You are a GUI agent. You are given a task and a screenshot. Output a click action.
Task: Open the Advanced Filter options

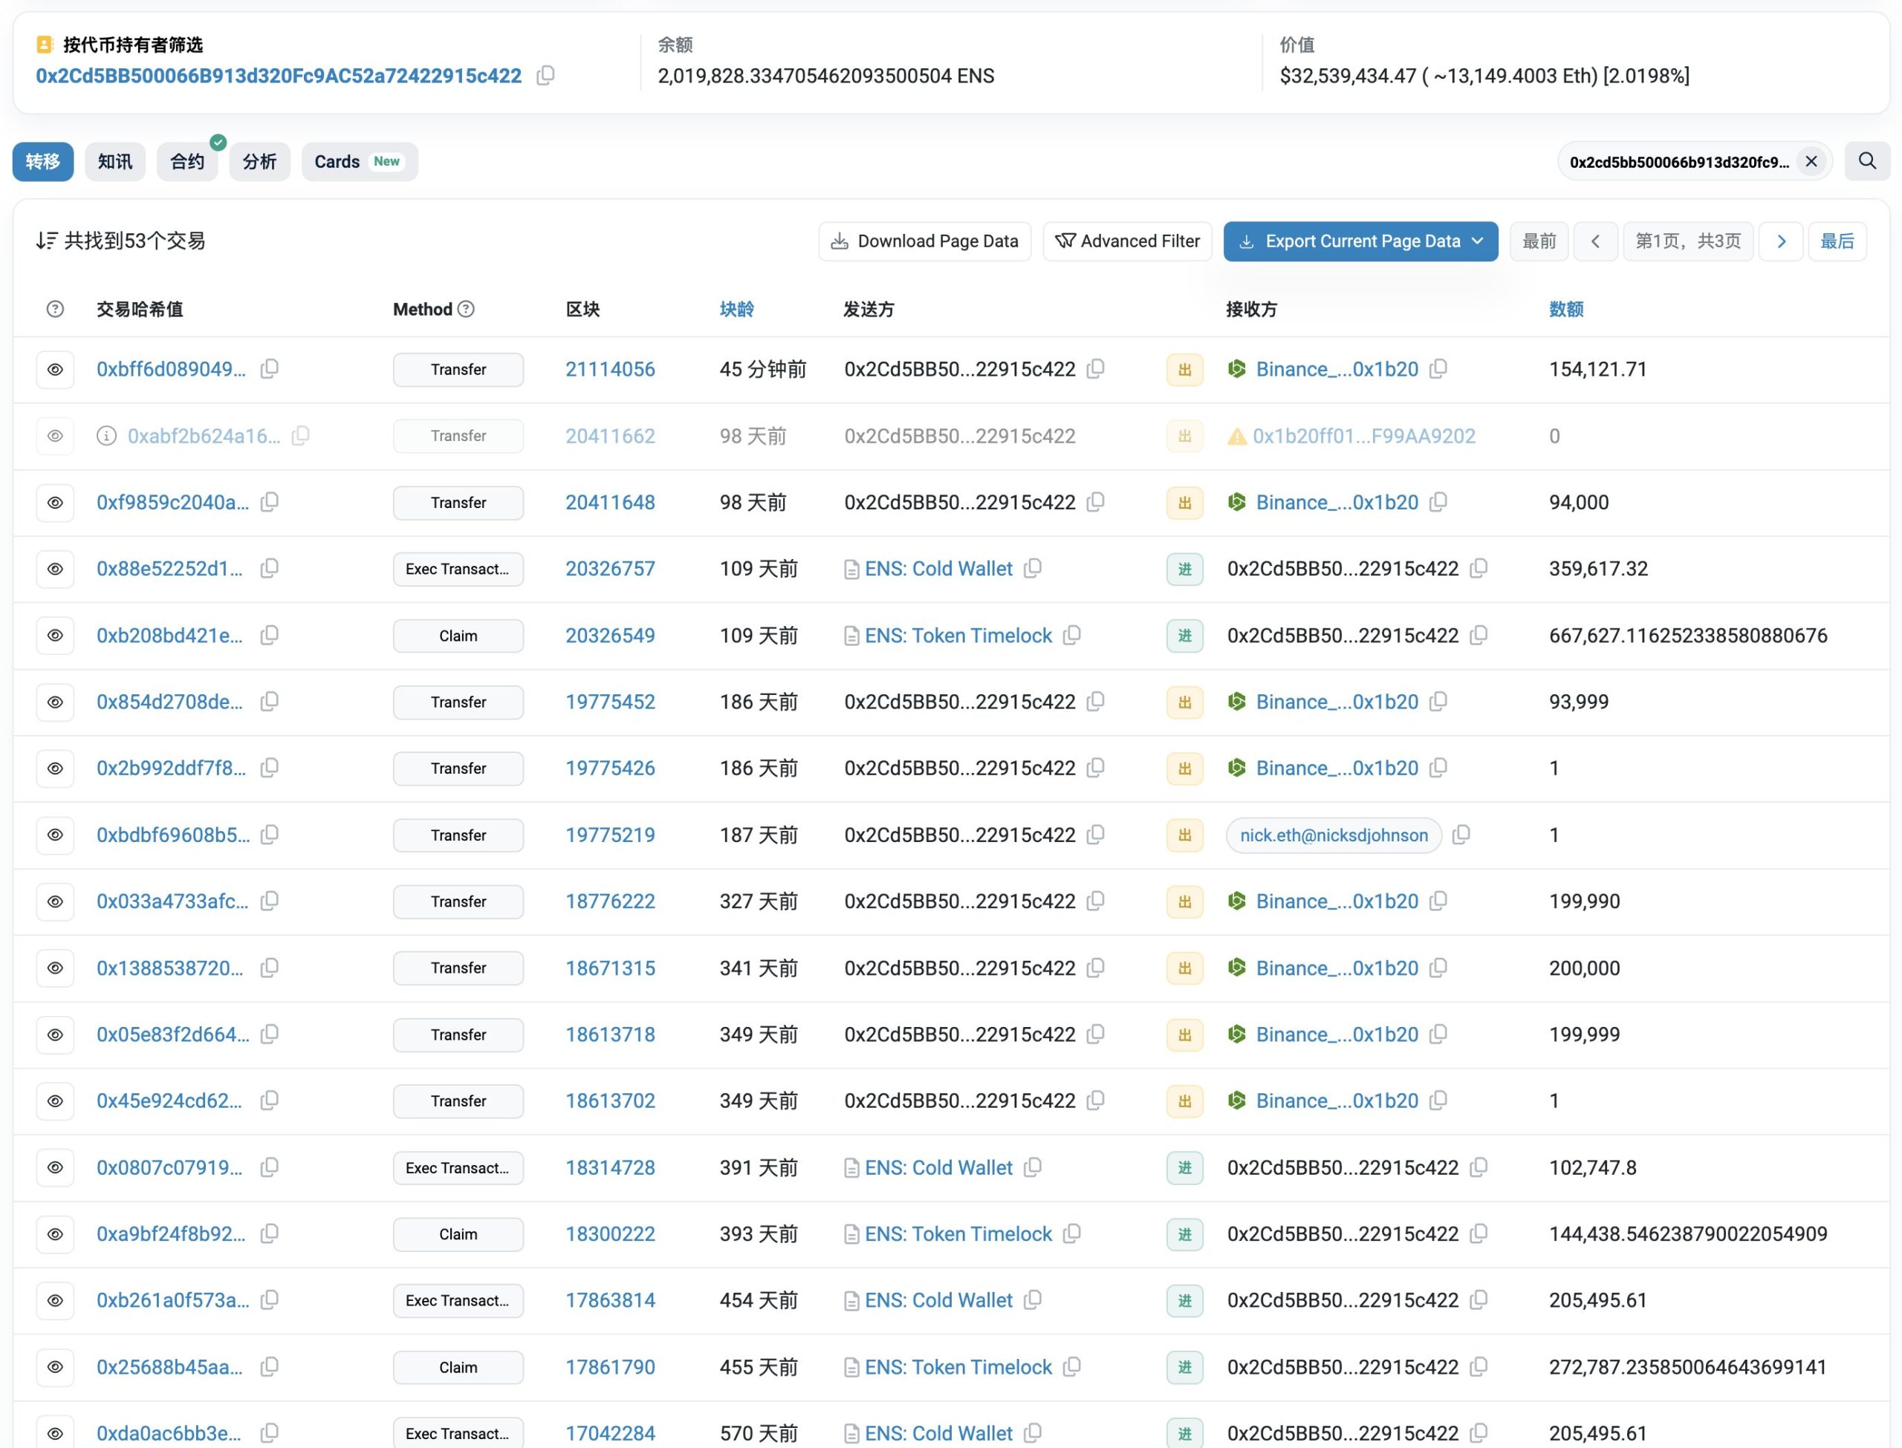1127,241
